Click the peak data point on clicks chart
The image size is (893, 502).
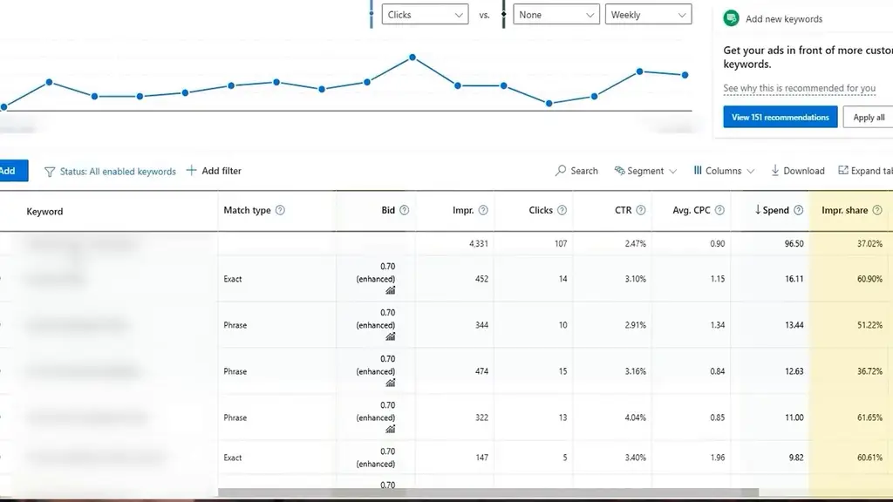pos(412,58)
